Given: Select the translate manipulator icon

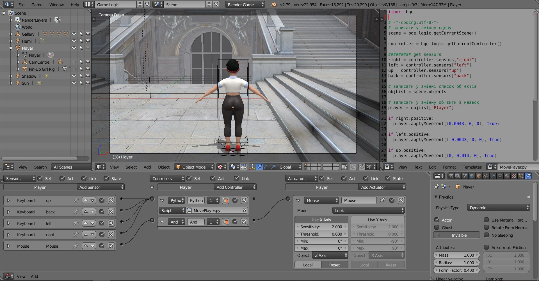Looking at the screenshot, I should [x=259, y=167].
